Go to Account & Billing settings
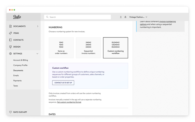 pos(21,60)
